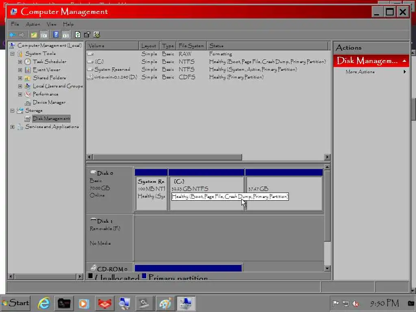Select the 37.47 GB partition on Disk 0

[284, 190]
